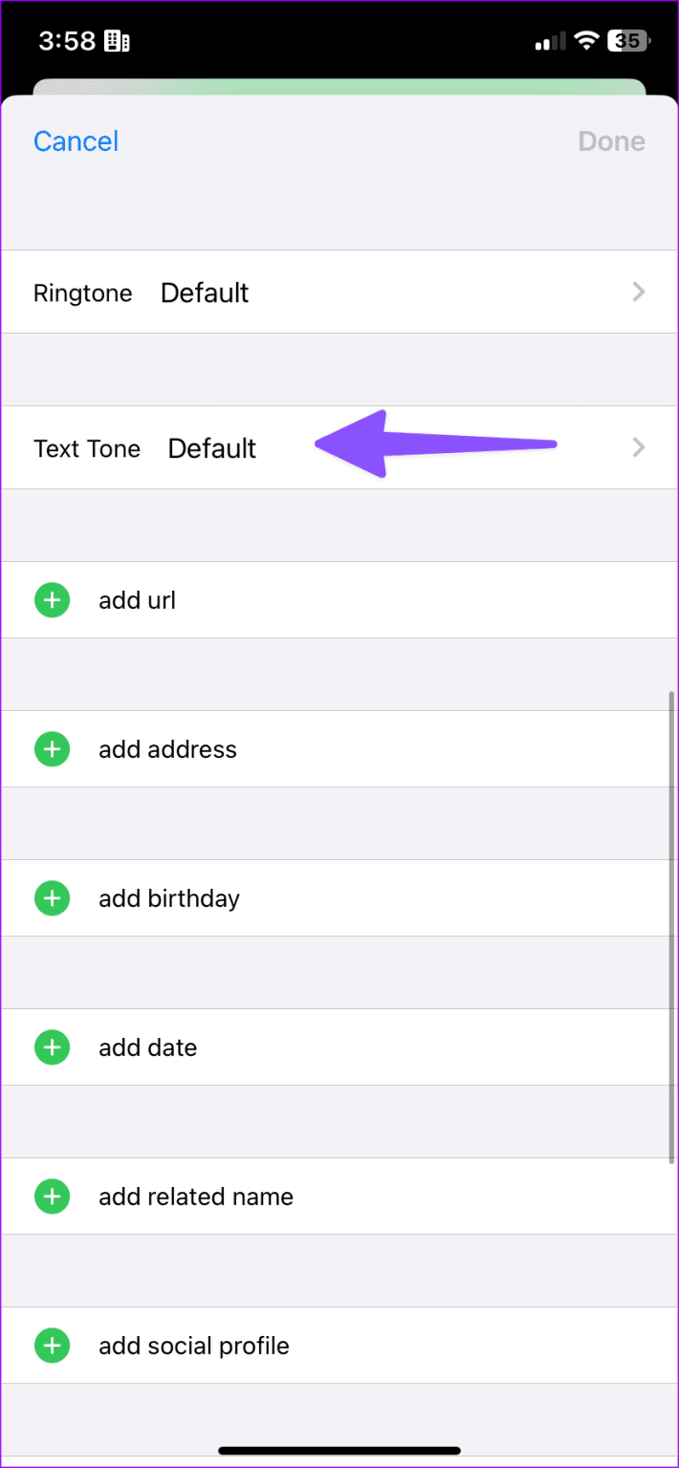The width and height of the screenshot is (679, 1468).
Task: Cancel editing the contact
Action: click(76, 141)
